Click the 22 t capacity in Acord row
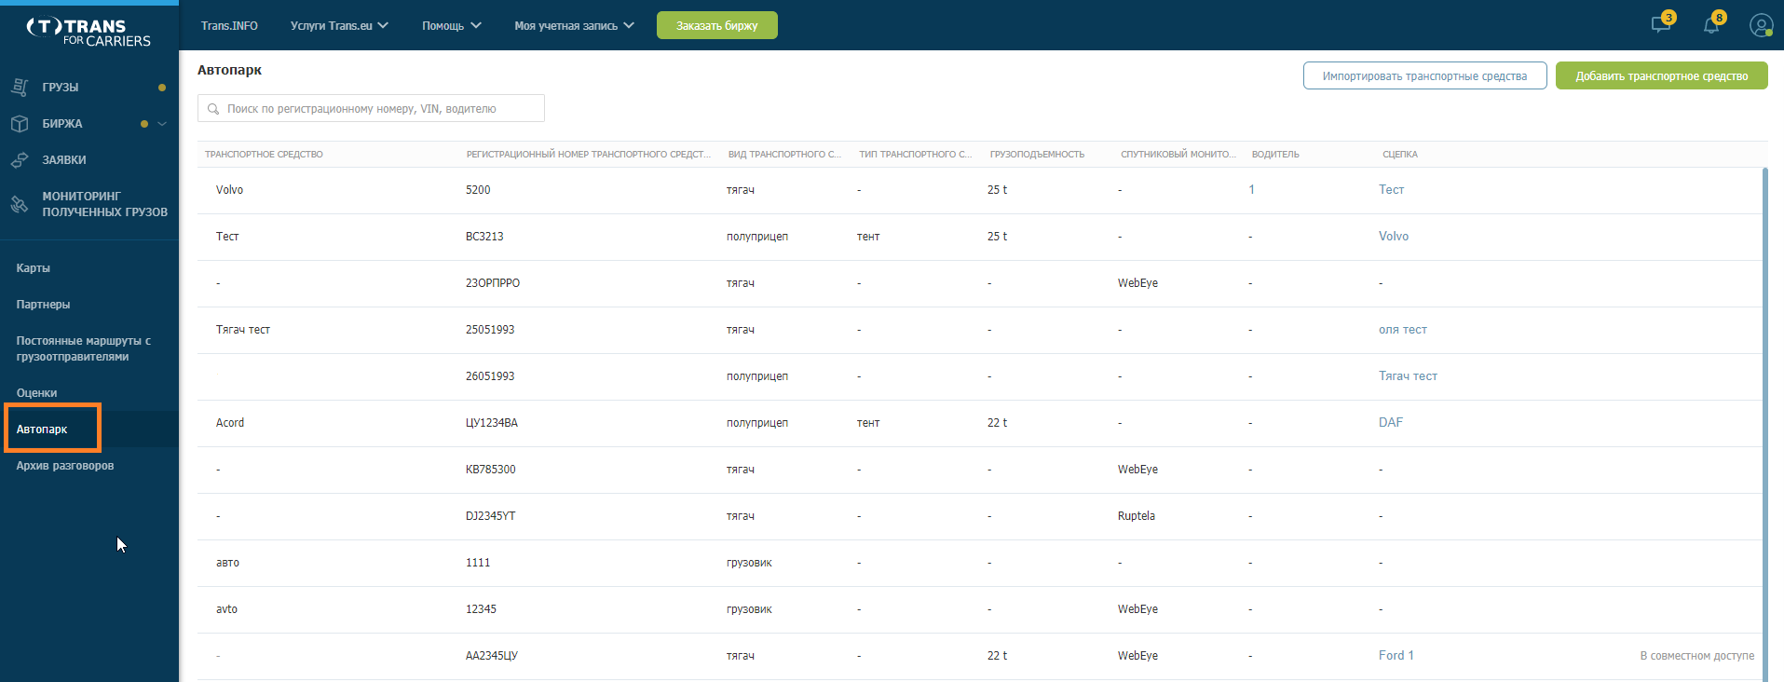1784x682 pixels. pyautogui.click(x=997, y=423)
